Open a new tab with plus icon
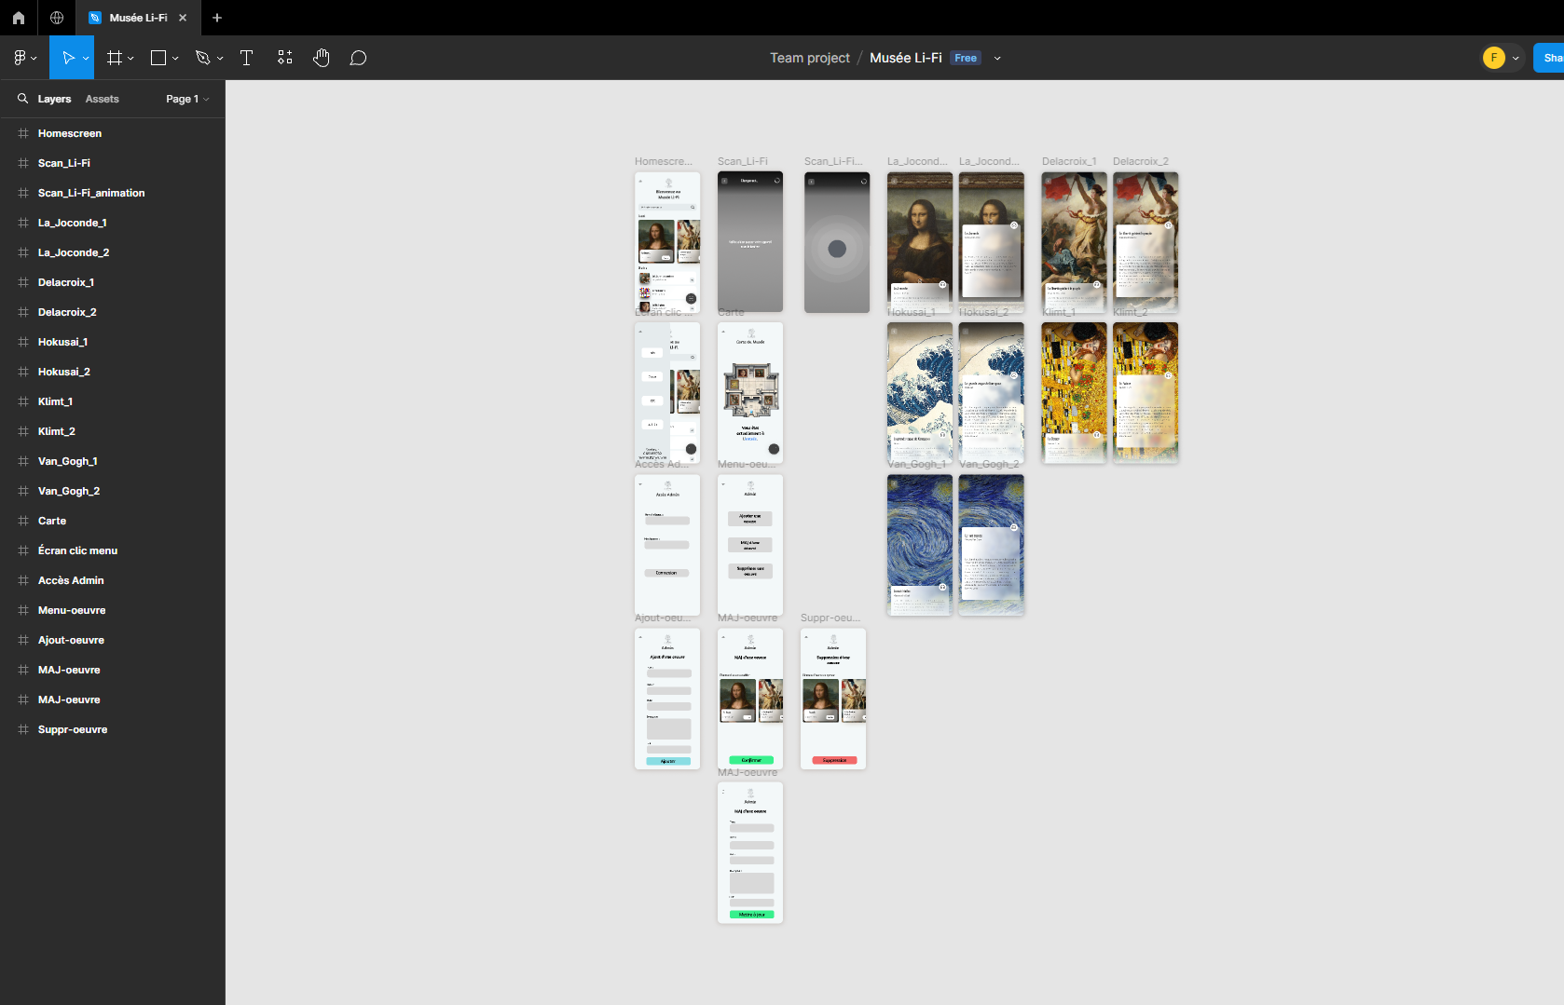This screenshot has height=1005, width=1564. (x=217, y=18)
